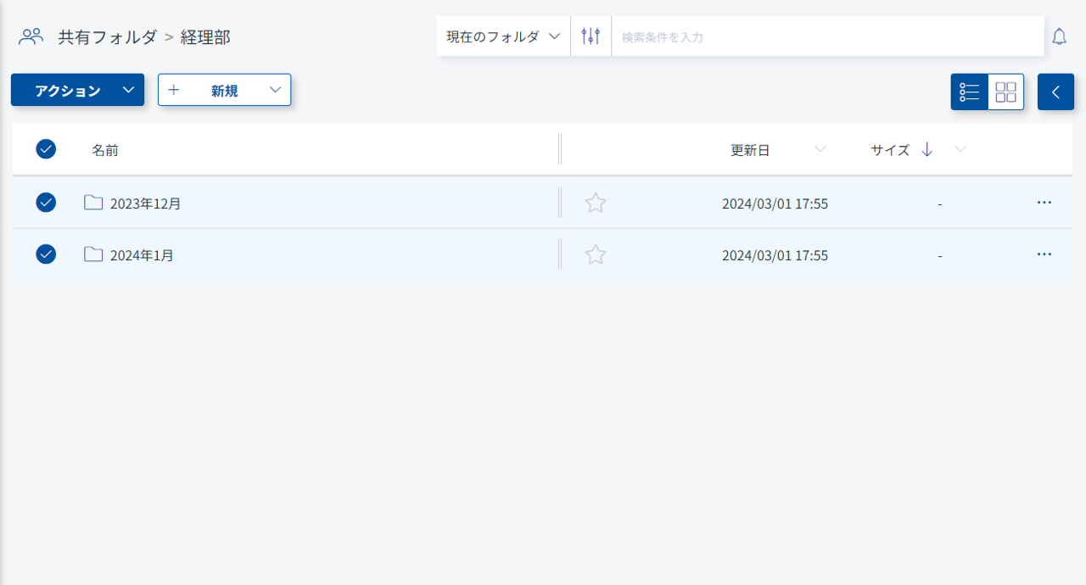The width and height of the screenshot is (1086, 585).
Task: Open more options for 2024年1月 row
Action: (x=1044, y=254)
